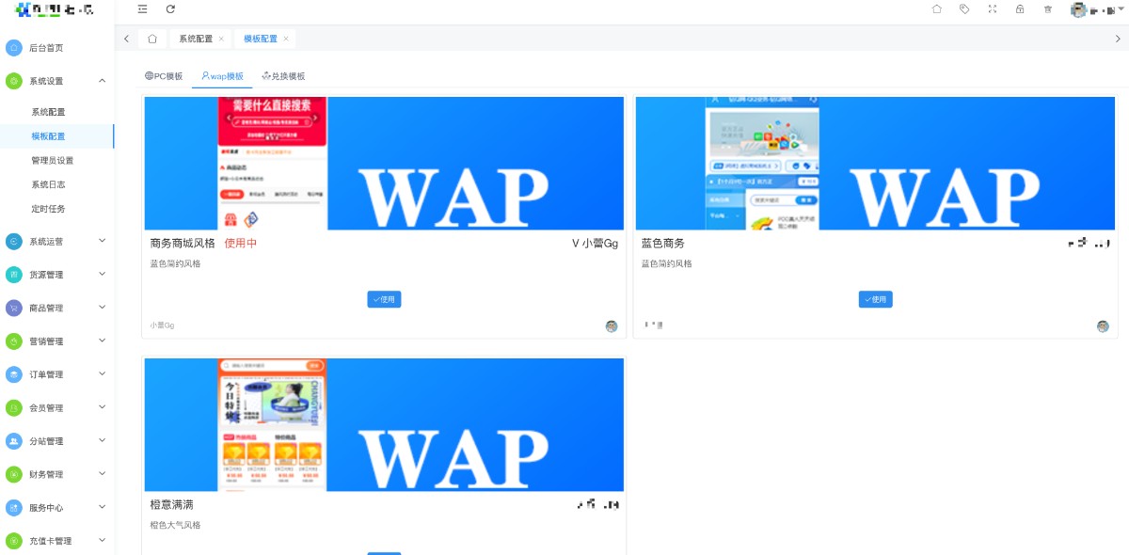This screenshot has height=555, width=1129.
Task: Click the refresh page icon
Action: point(170,9)
